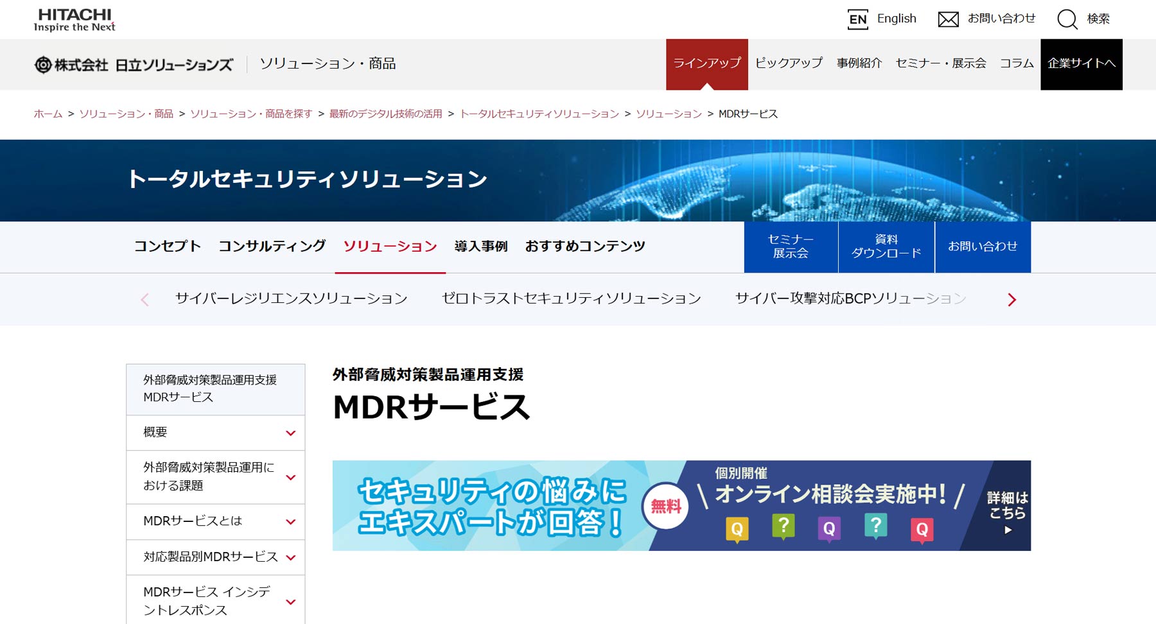Click the magnifying glass search icon
This screenshot has width=1156, height=624.
pyautogui.click(x=1067, y=19)
